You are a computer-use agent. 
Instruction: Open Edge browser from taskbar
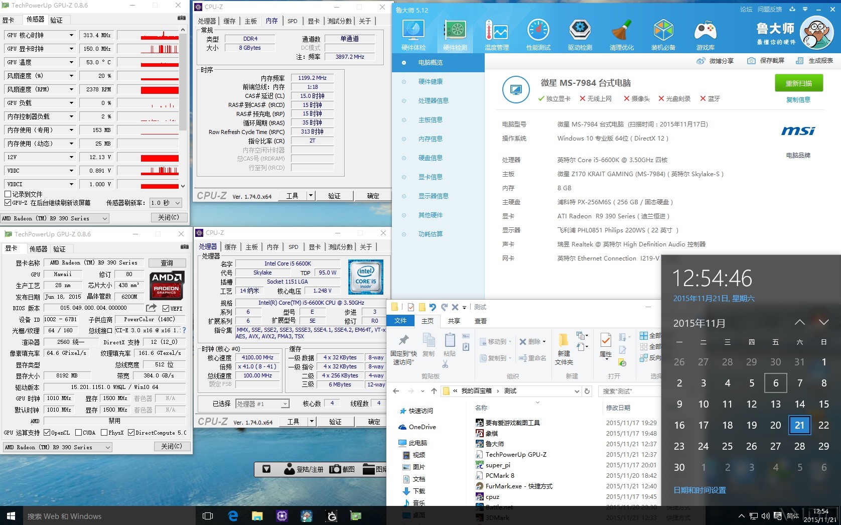[x=233, y=515]
